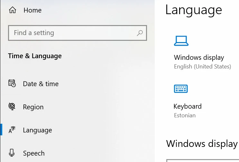The height and width of the screenshot is (162, 239).
Task: Click the Region globe icon
Action: [12, 106]
